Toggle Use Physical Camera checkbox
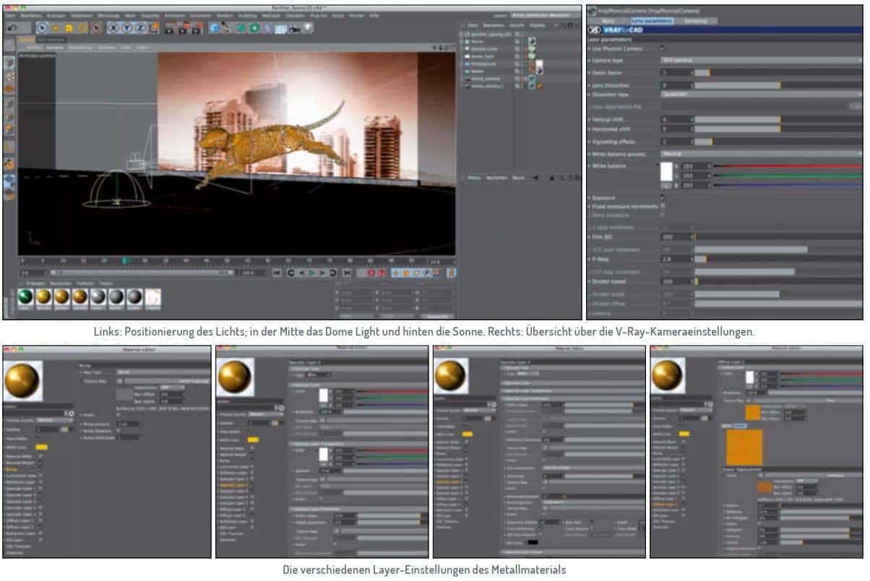The image size is (870, 581). tap(663, 48)
